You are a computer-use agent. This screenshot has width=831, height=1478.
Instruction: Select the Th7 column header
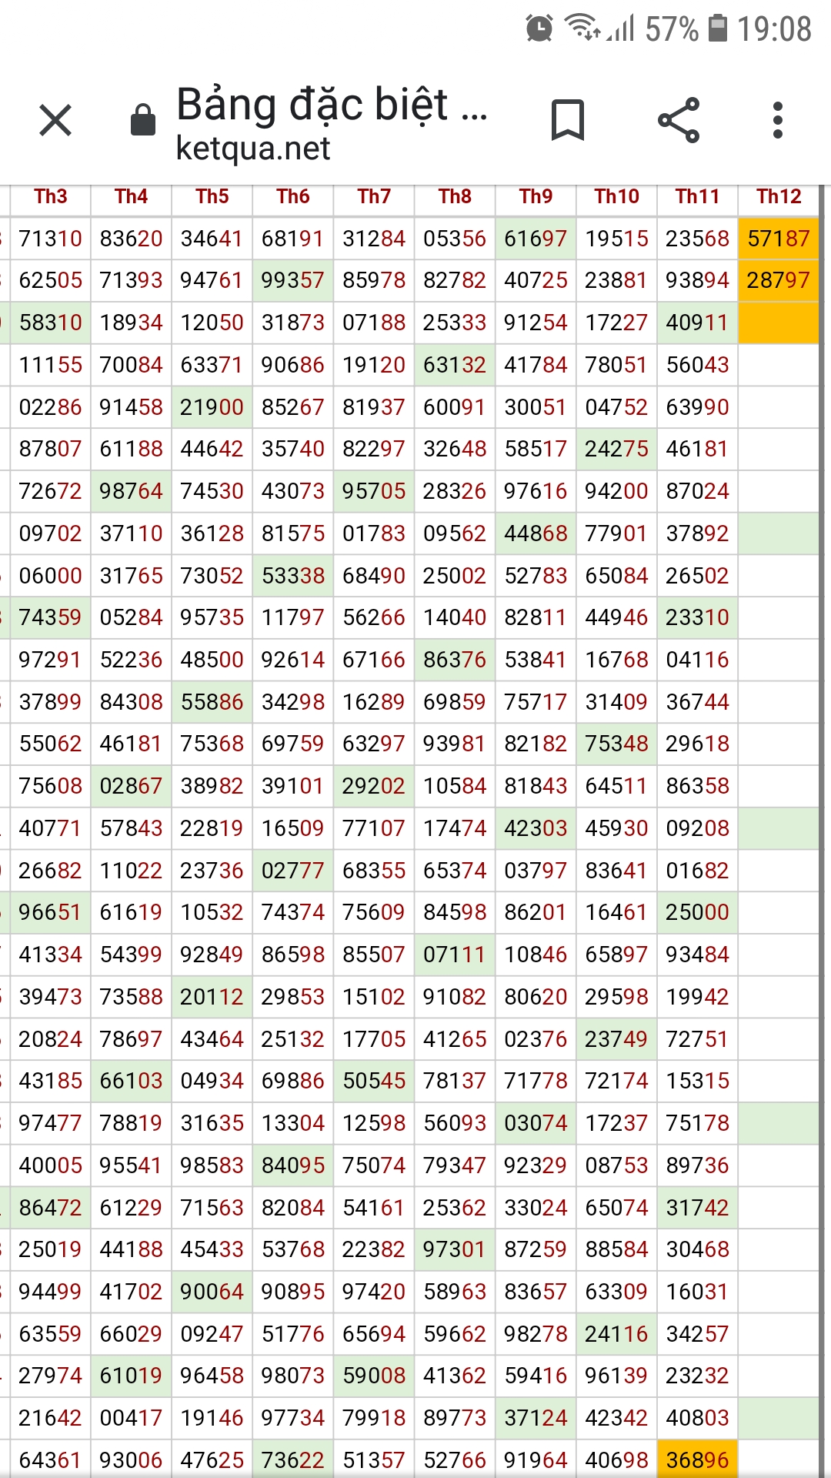point(374,196)
